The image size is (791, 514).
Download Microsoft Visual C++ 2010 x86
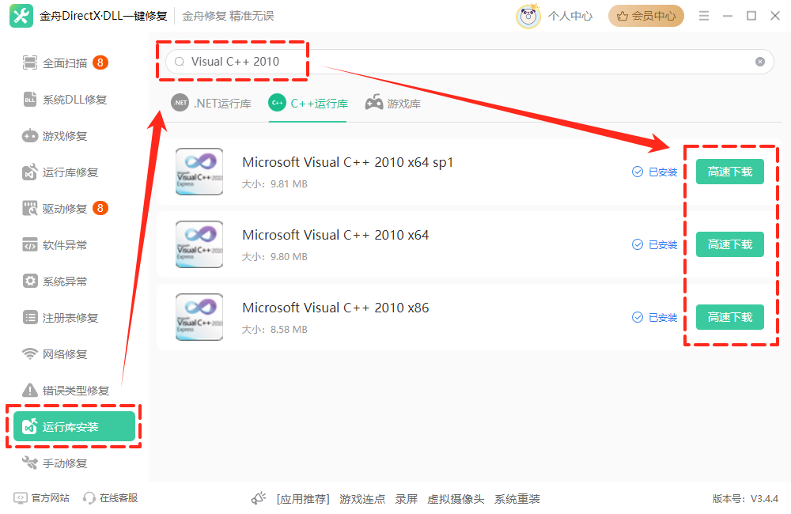pos(729,317)
